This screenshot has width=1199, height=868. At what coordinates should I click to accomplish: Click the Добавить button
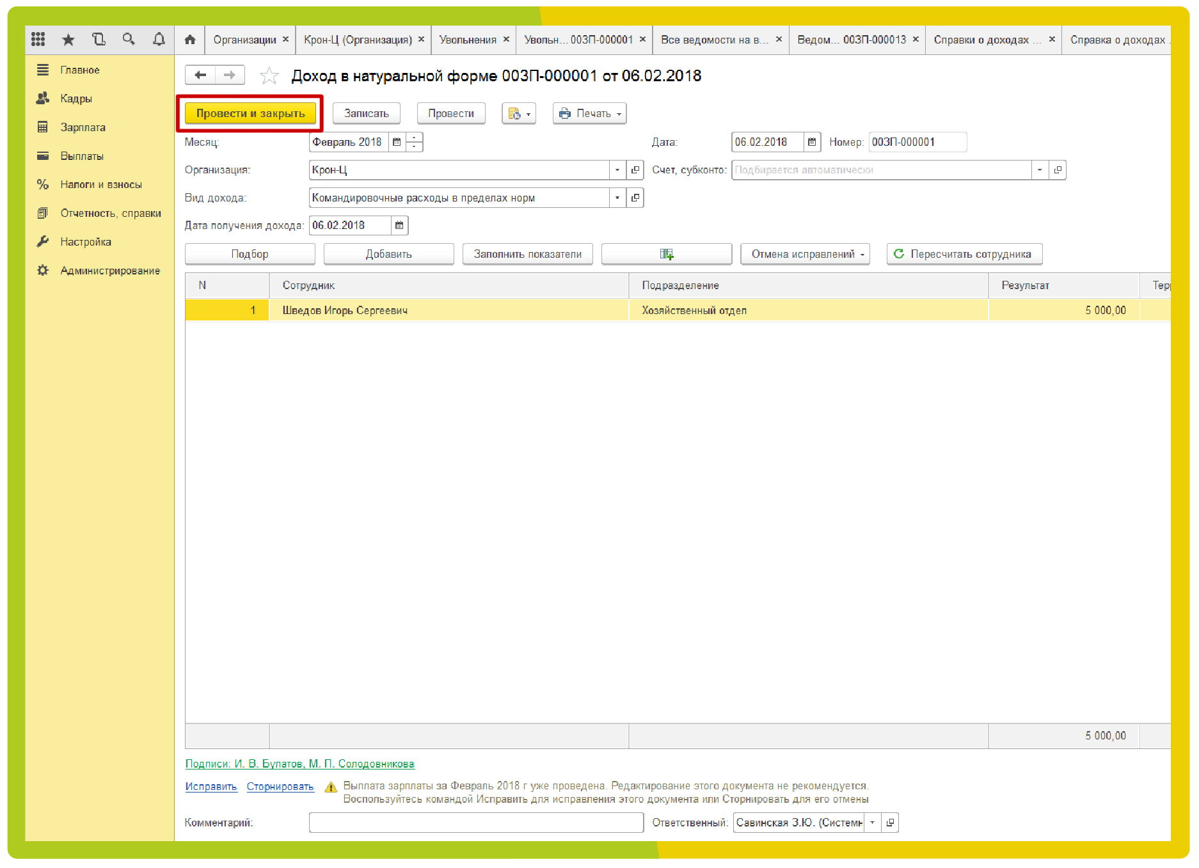(x=388, y=254)
